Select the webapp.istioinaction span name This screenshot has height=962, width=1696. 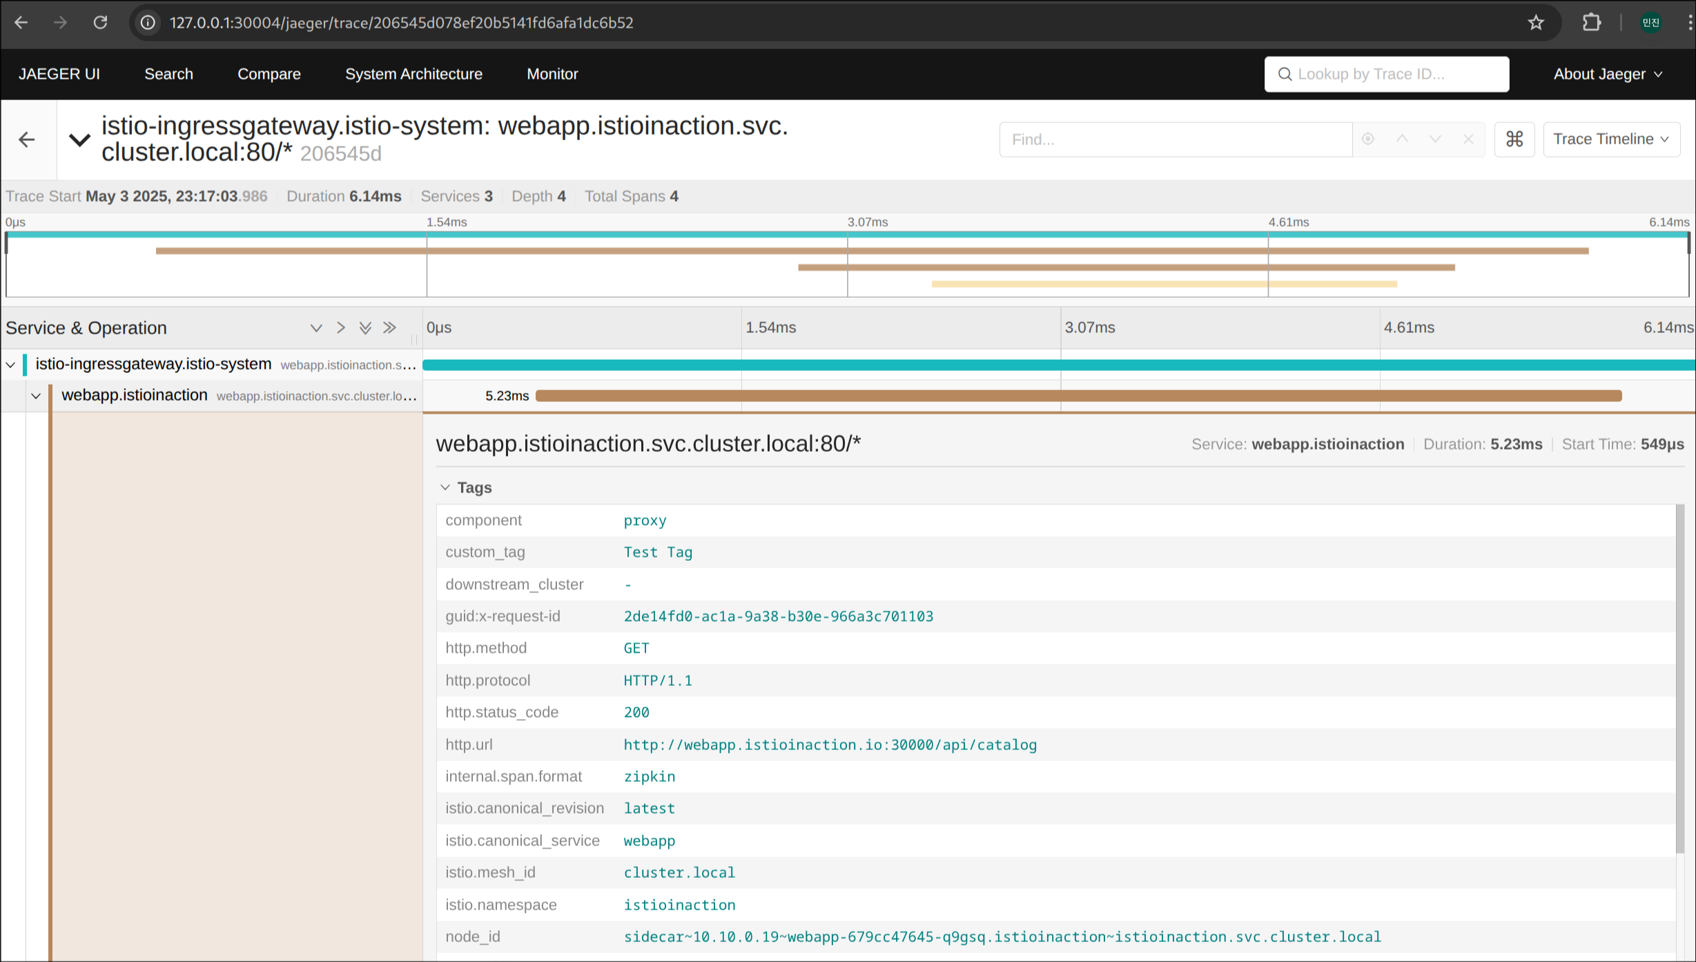point(135,395)
